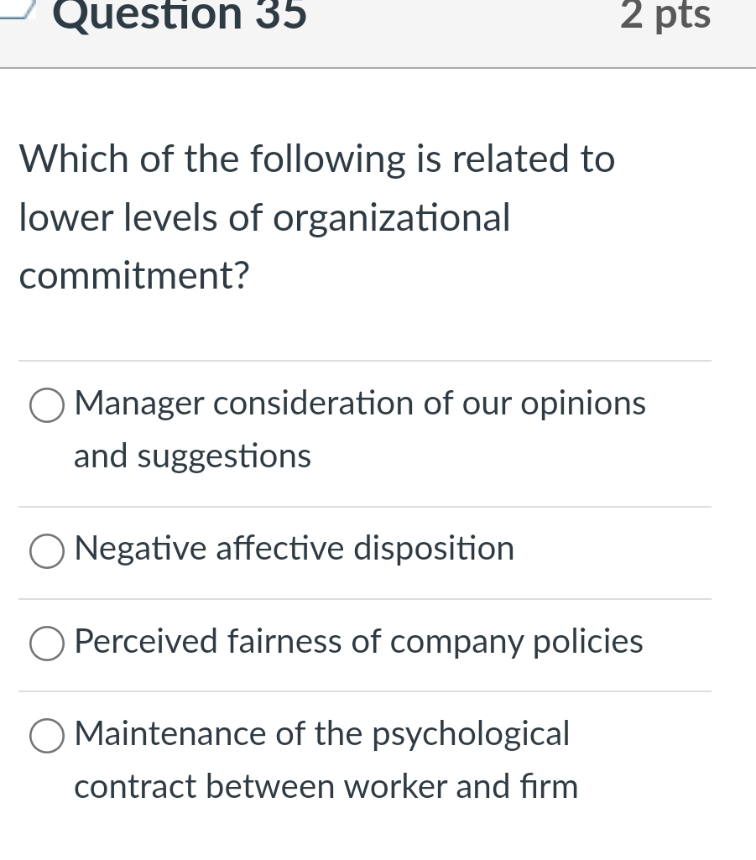
Task: Click the "Negative affective disposition" answer label
Action: click(x=294, y=549)
